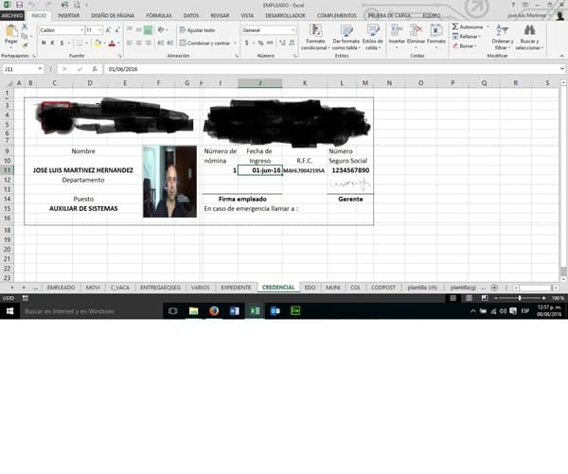This screenshot has height=474, width=568.
Task: Decrease decimal places icon
Action: 292,44
